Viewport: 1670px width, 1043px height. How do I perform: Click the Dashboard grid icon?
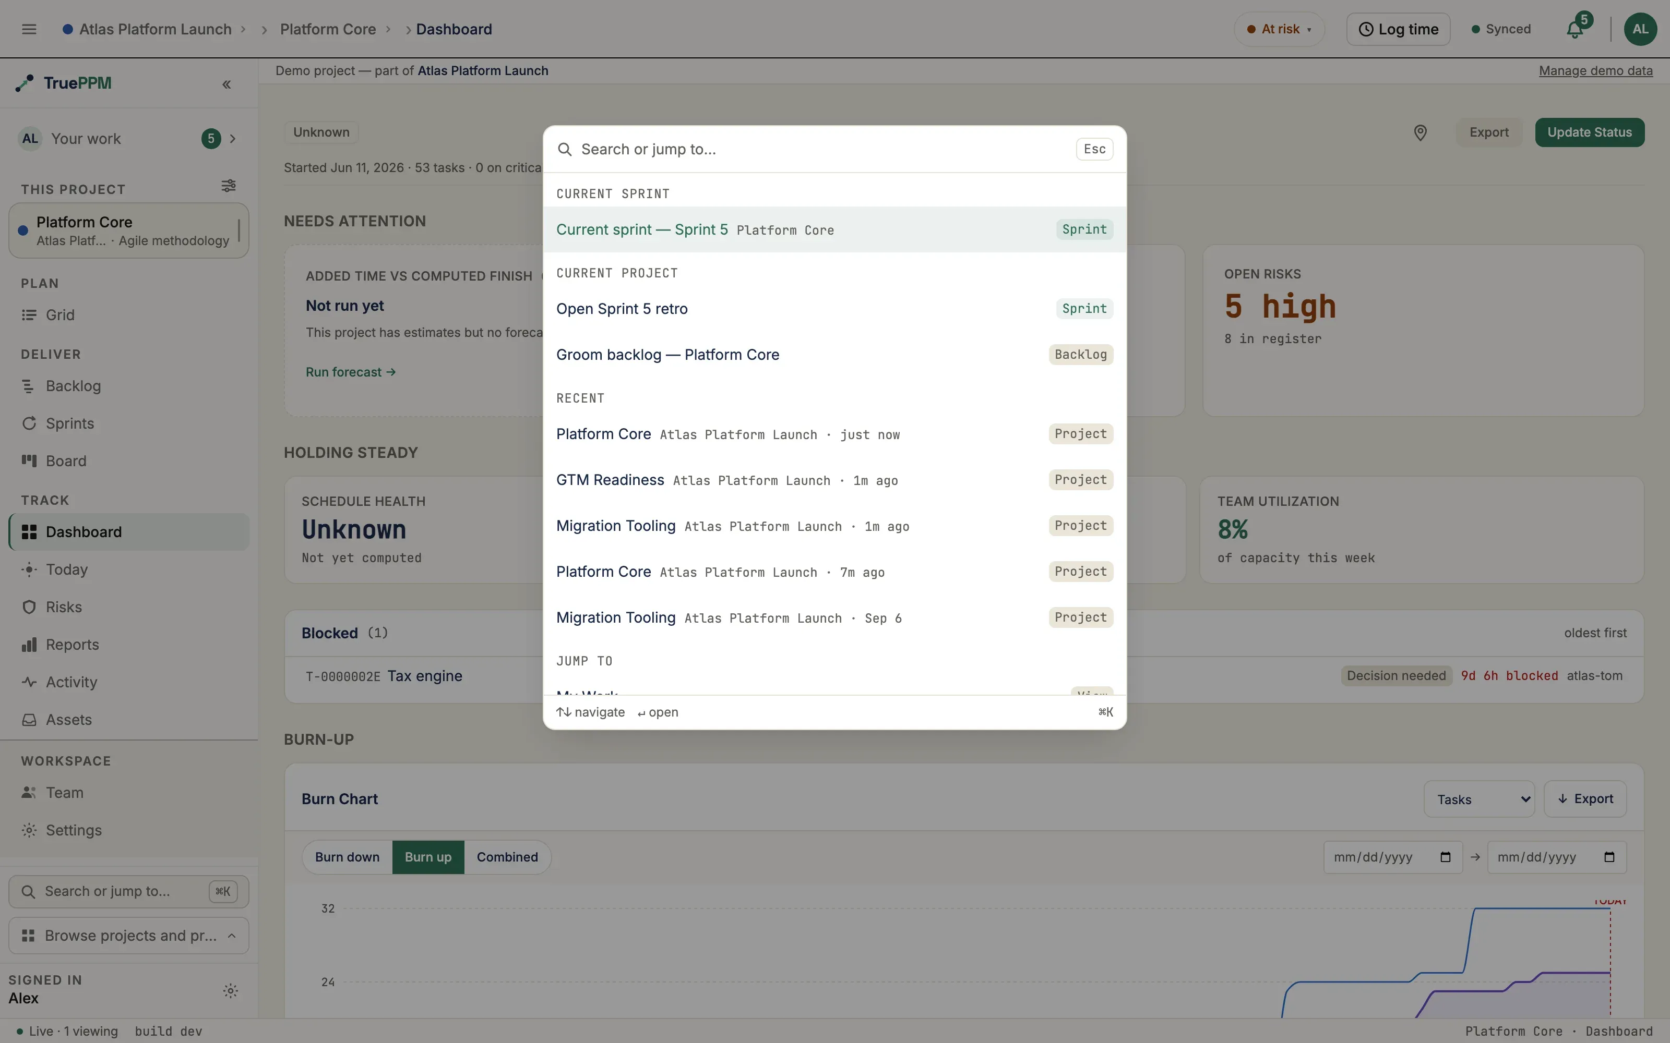pyautogui.click(x=29, y=532)
